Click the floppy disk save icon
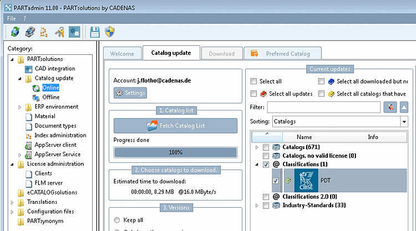 [95, 32]
